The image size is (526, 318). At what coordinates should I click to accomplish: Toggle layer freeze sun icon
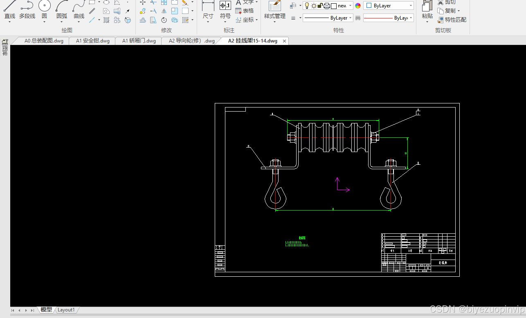click(x=314, y=6)
